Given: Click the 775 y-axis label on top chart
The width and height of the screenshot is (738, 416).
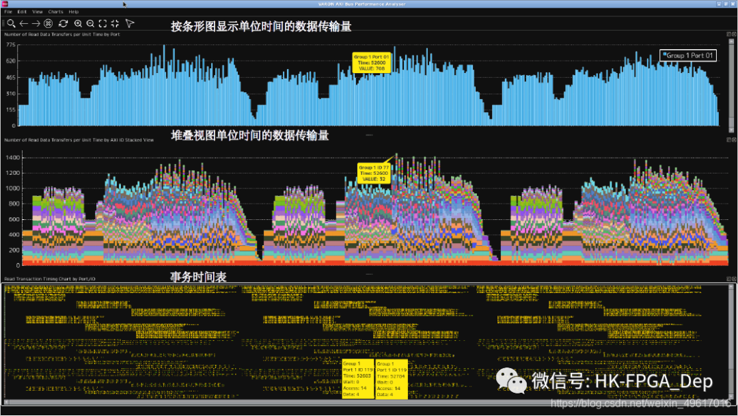Looking at the screenshot, I should click(10, 44).
